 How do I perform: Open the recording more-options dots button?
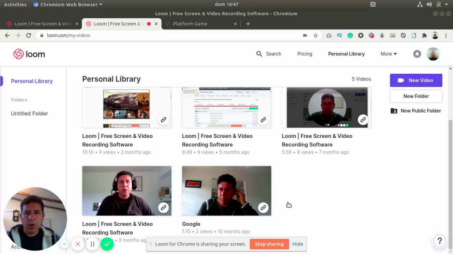coord(64,244)
